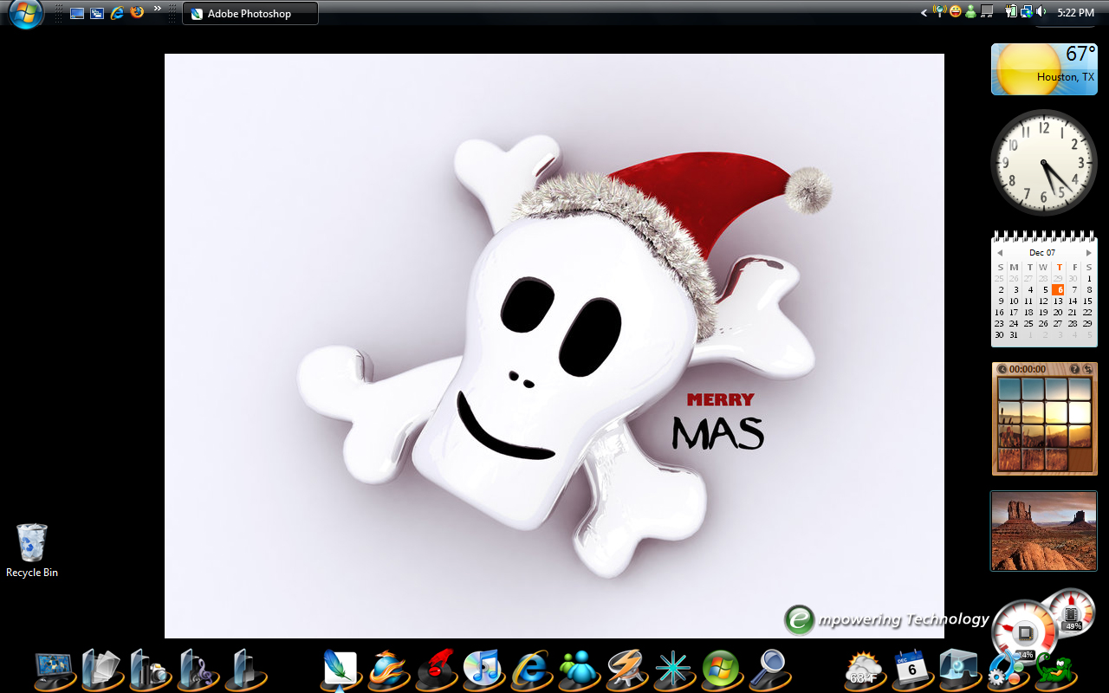
Task: Open Documents folder dock icon
Action: (x=103, y=669)
